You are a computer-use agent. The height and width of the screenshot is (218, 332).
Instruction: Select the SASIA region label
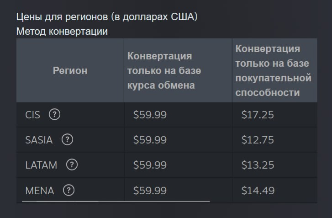pos(39,140)
